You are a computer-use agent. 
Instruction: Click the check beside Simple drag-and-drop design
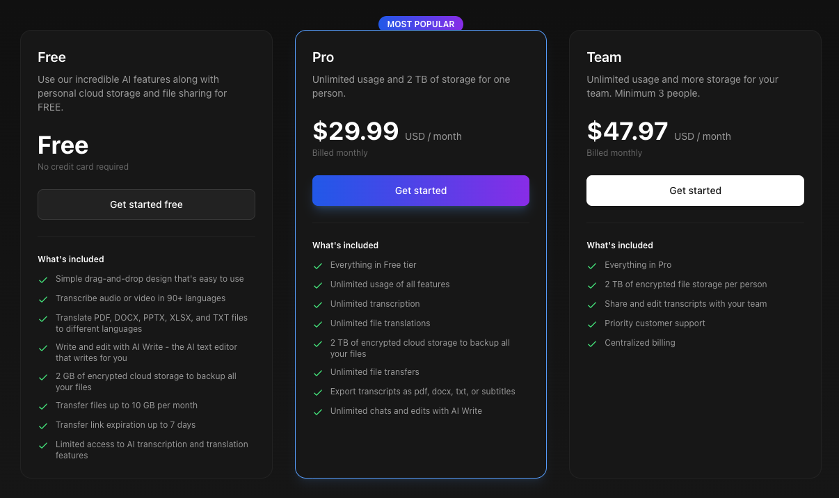pos(43,279)
